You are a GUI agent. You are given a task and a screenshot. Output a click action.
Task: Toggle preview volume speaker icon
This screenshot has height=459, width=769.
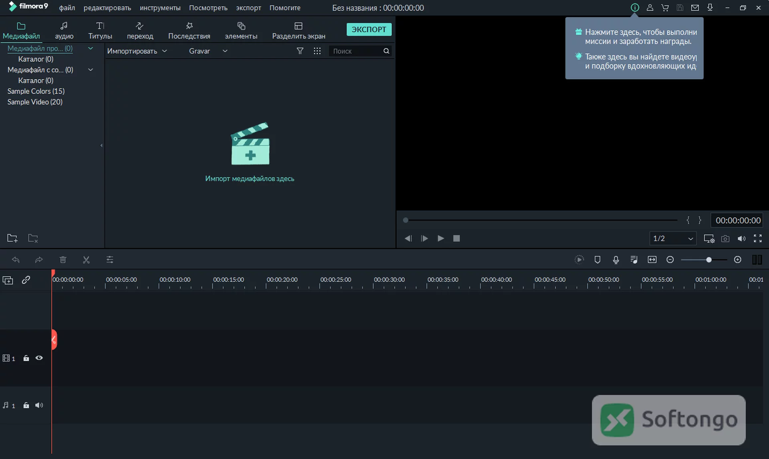pos(742,239)
